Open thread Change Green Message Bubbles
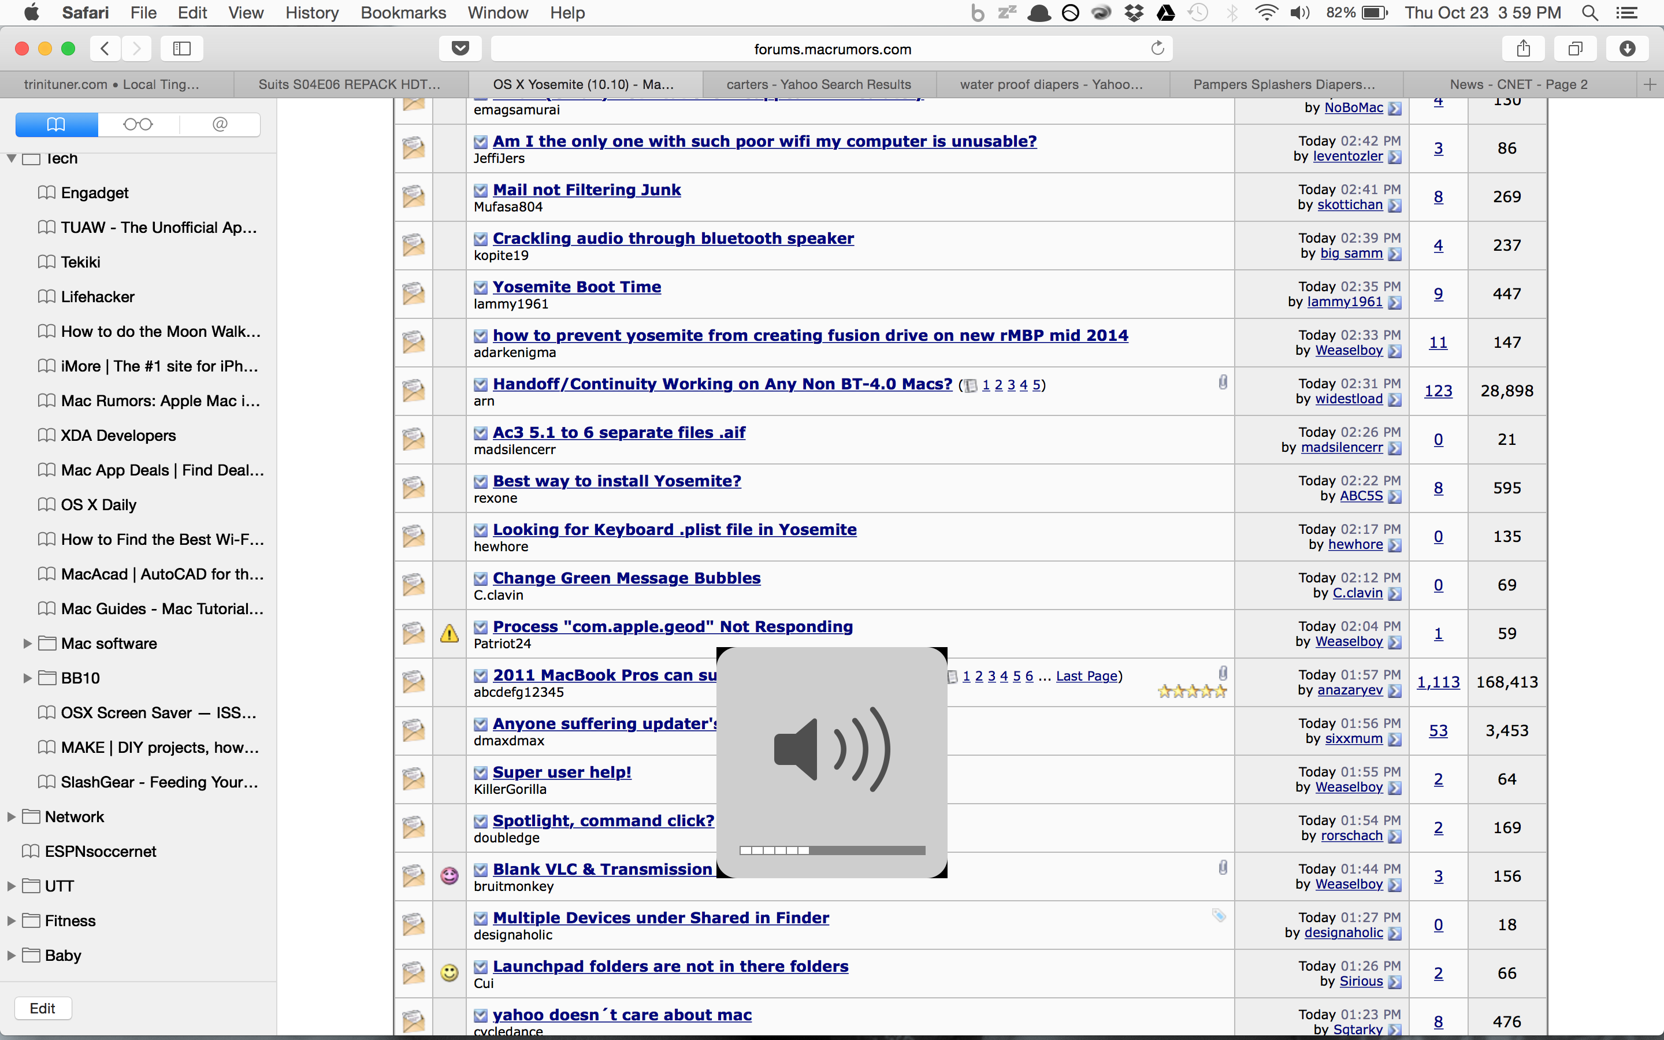 [626, 578]
